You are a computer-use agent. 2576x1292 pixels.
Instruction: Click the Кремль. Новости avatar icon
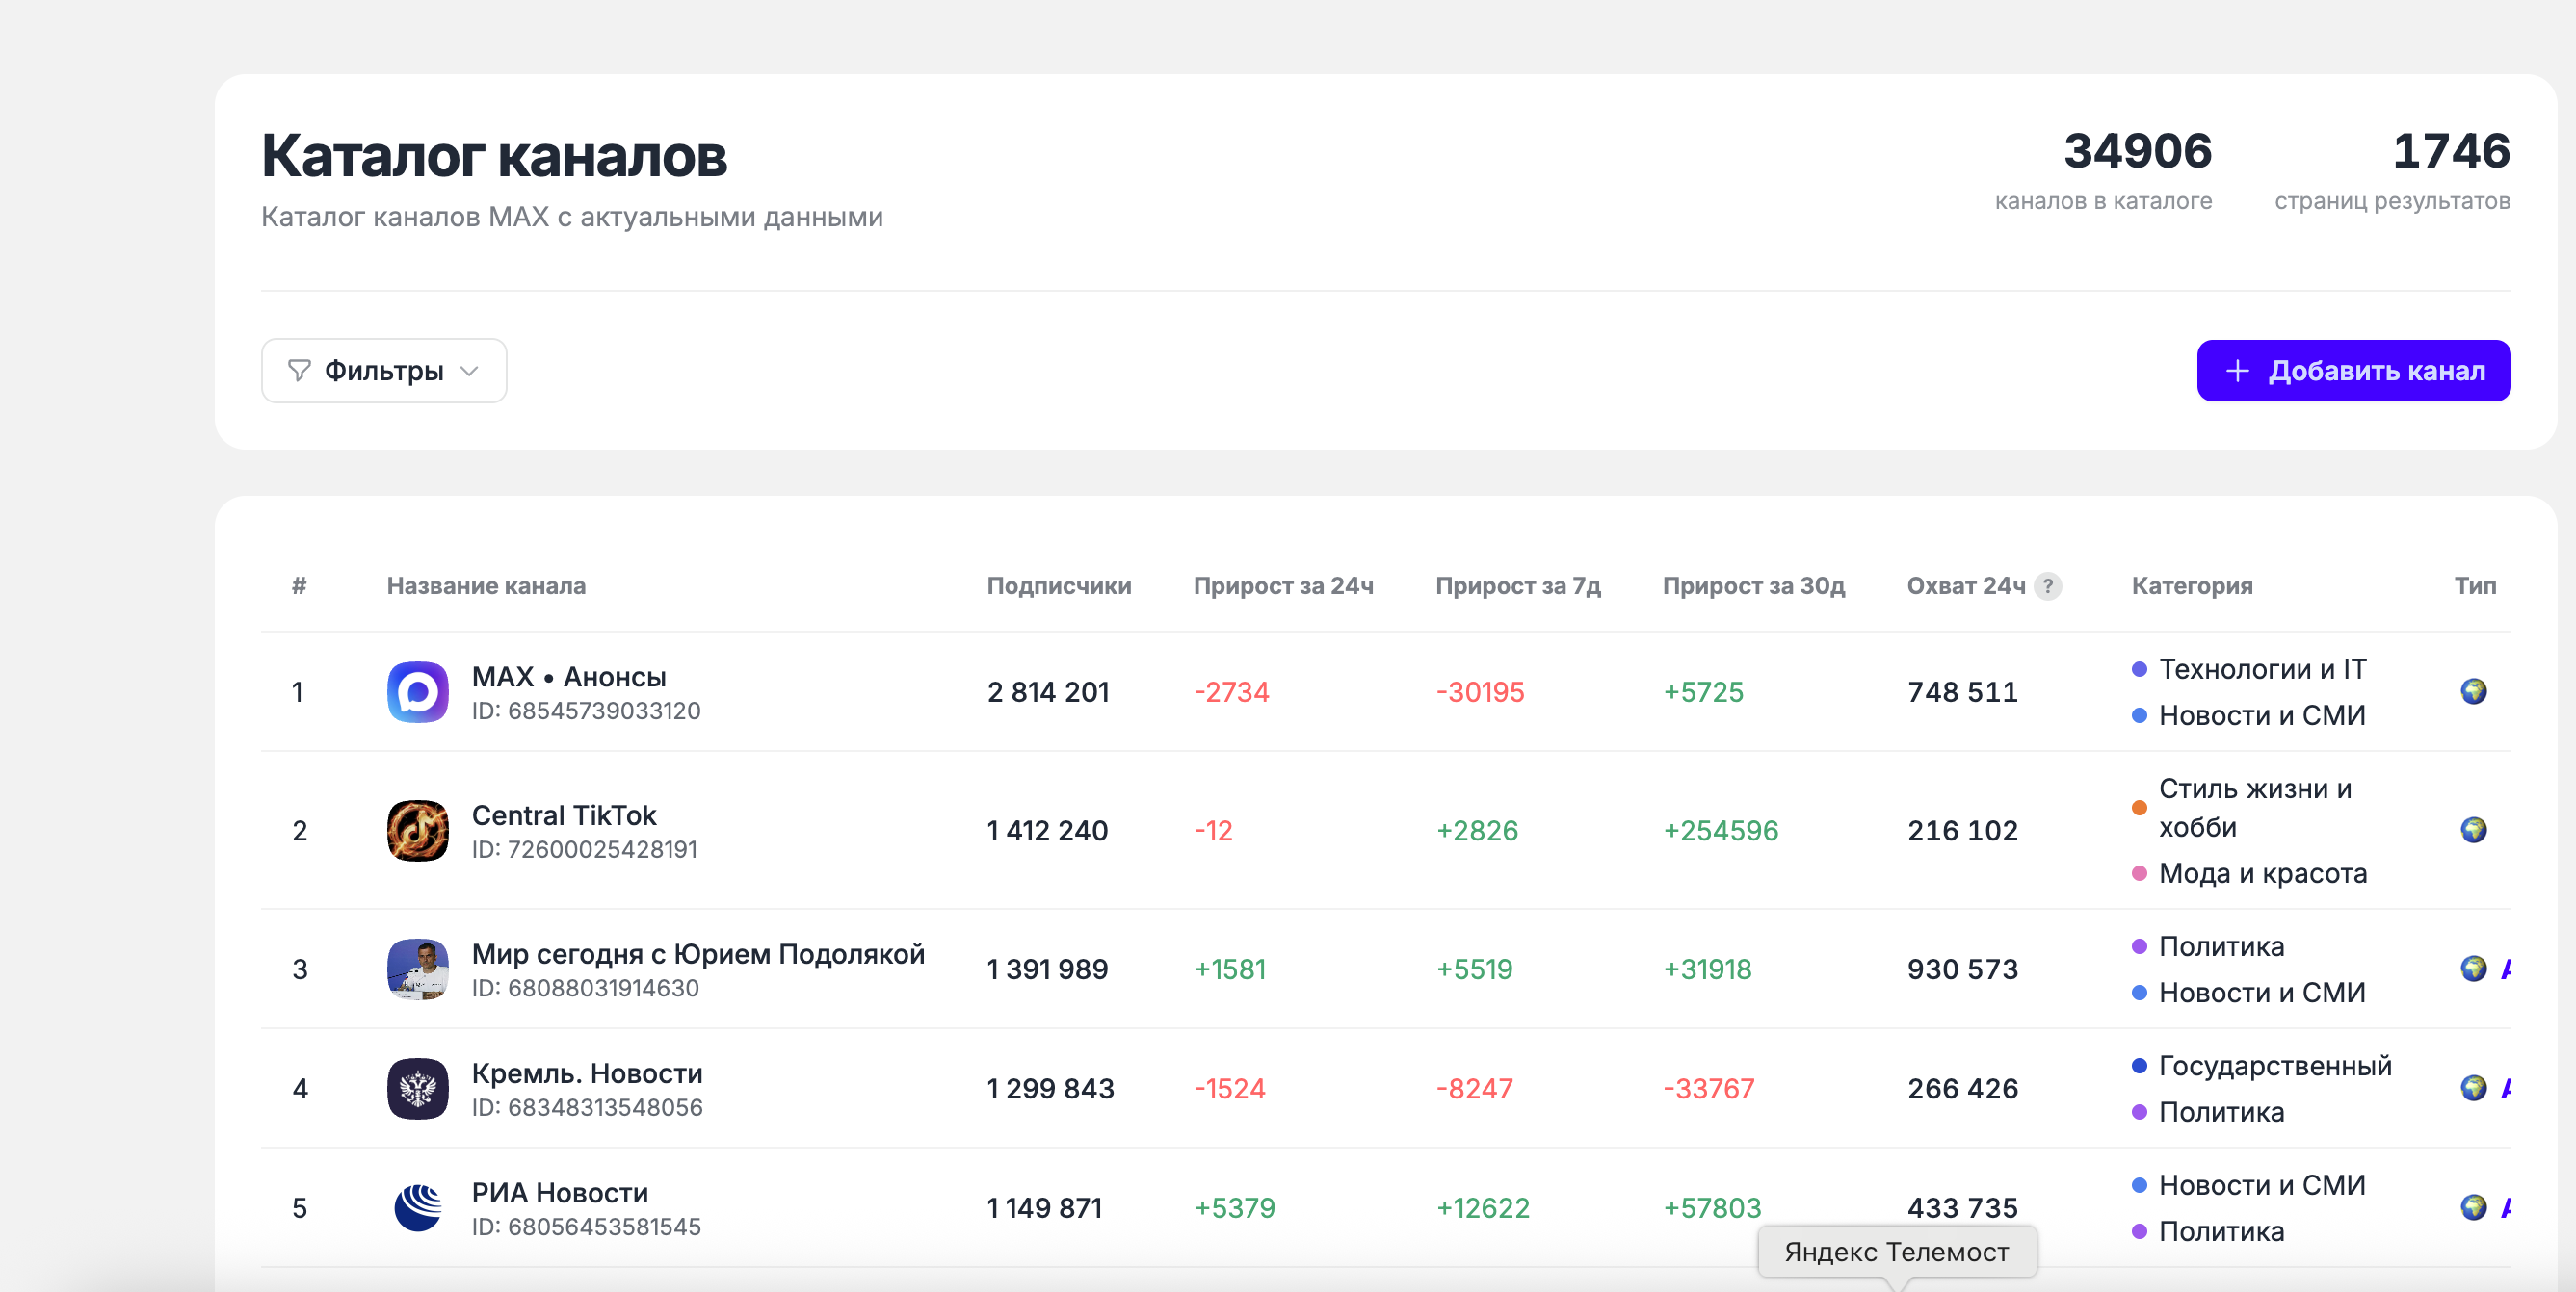[x=417, y=1088]
